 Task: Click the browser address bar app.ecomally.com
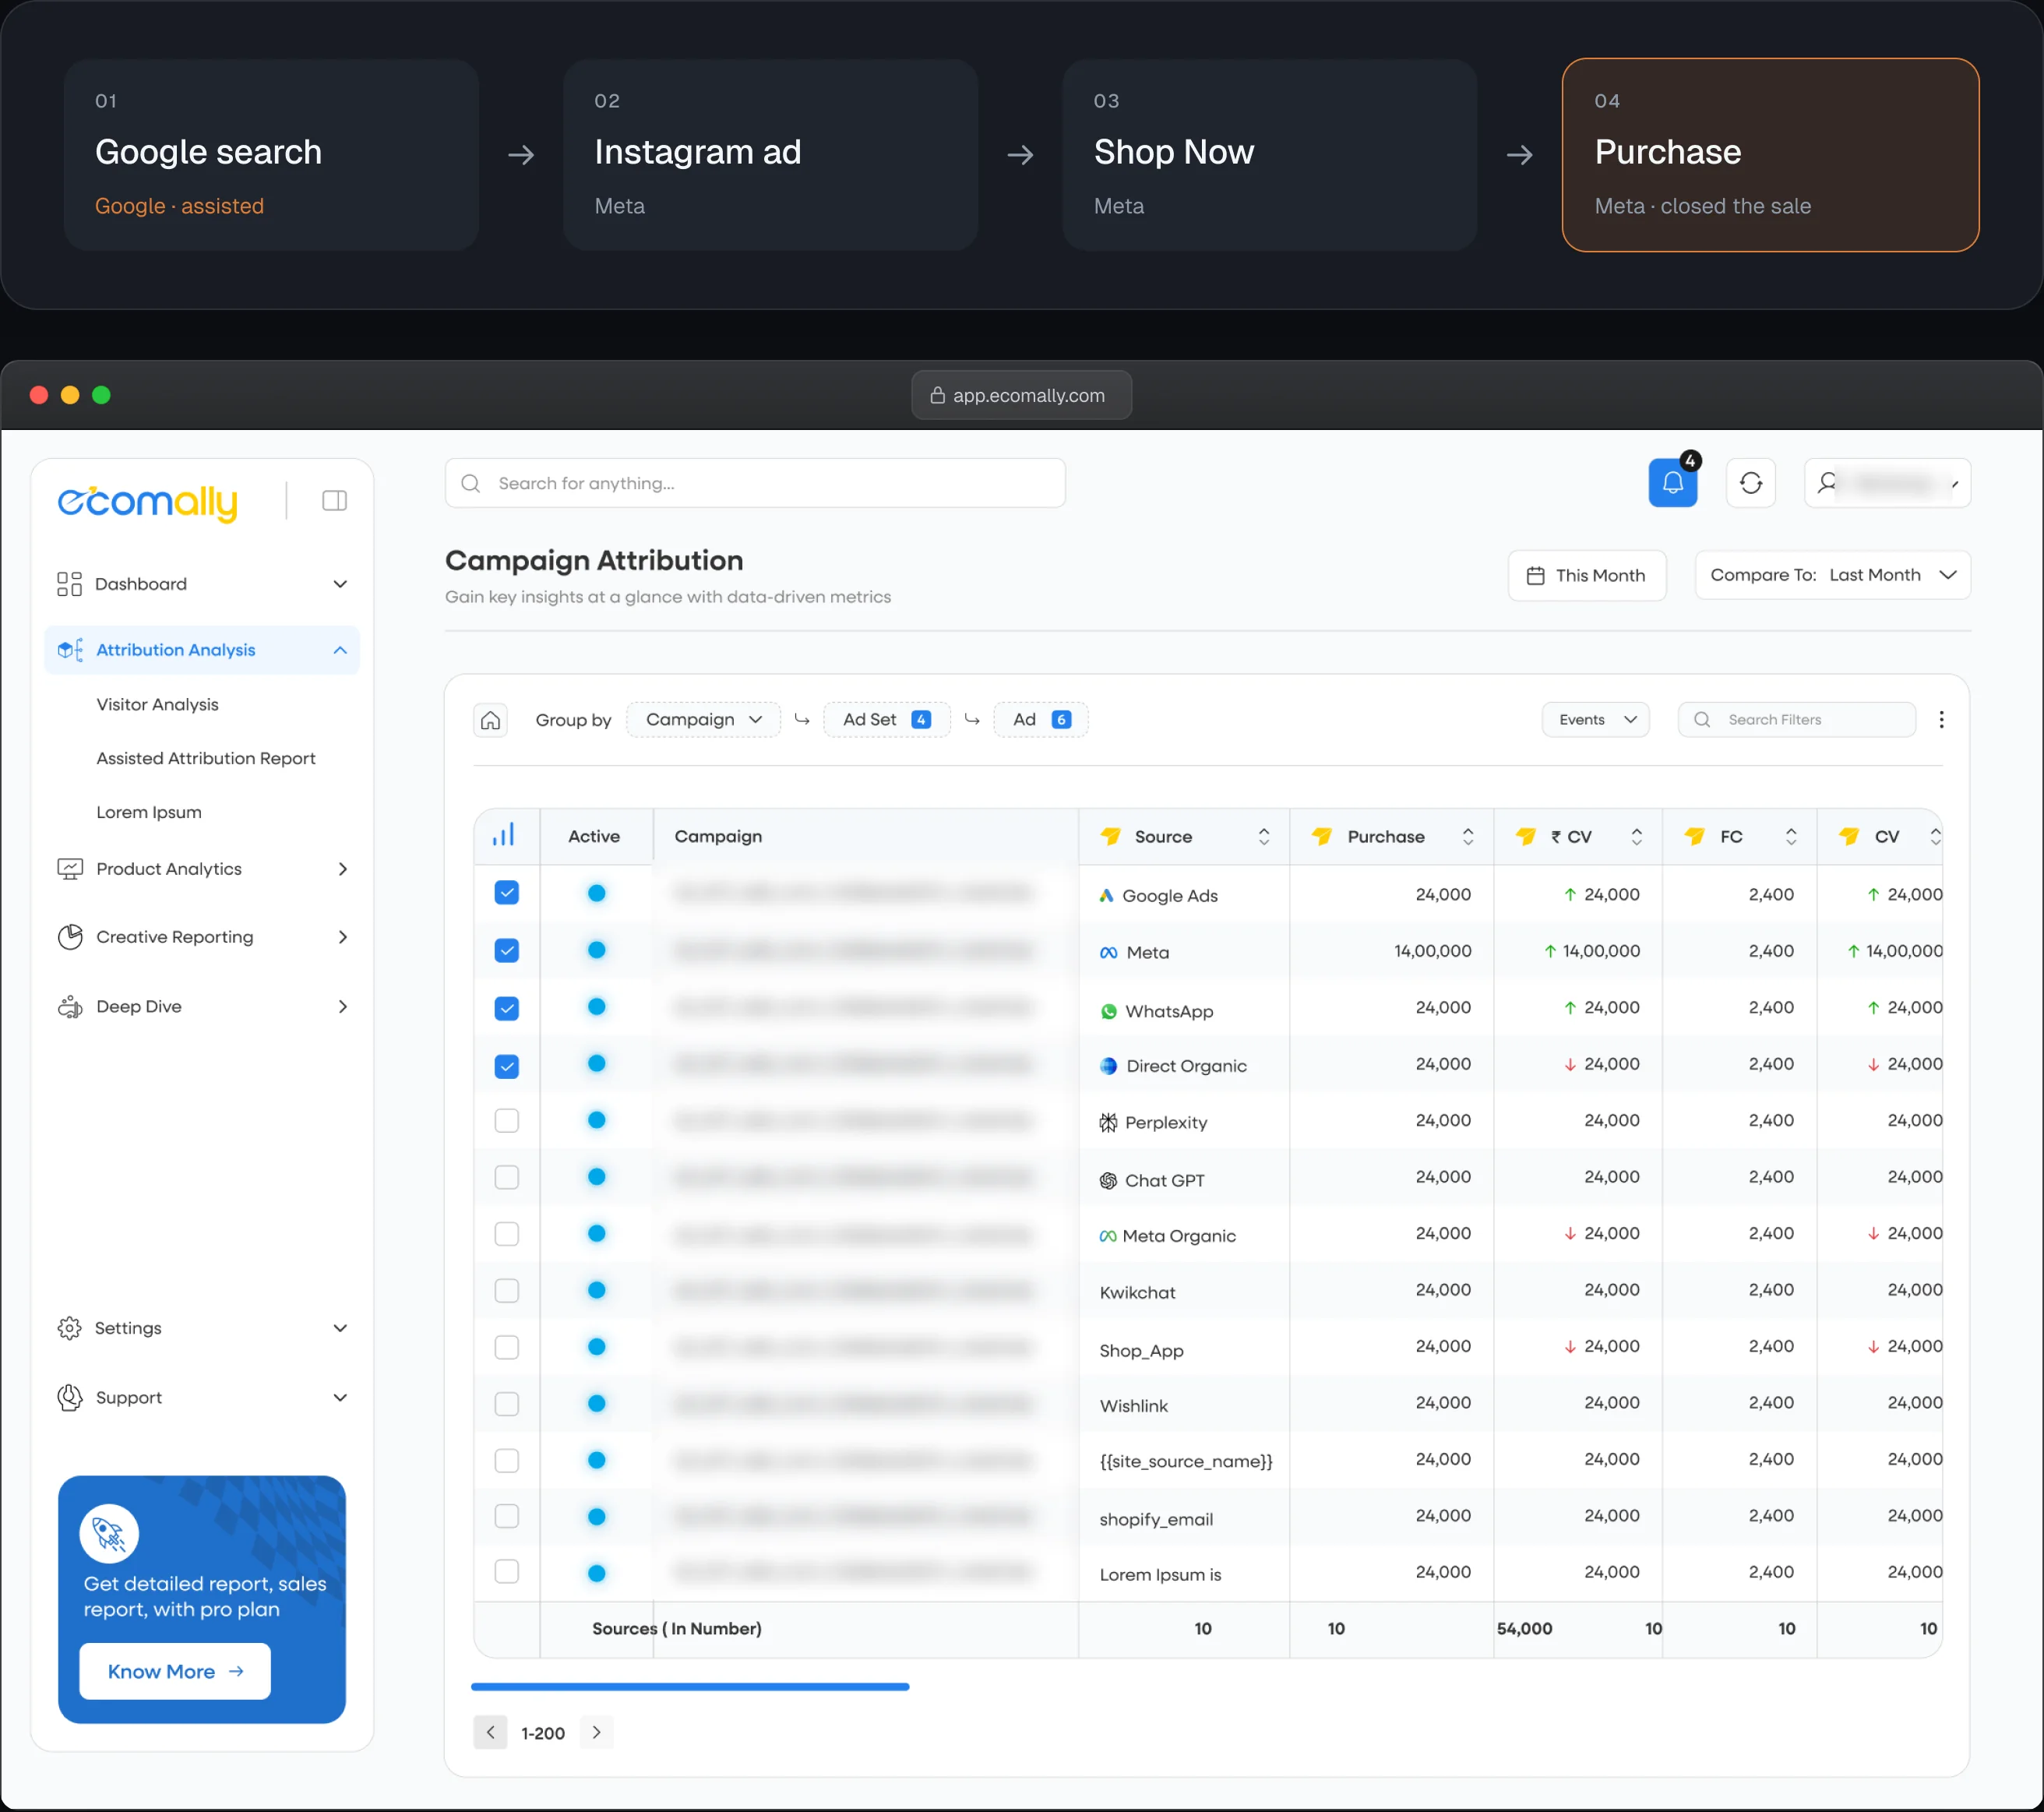point(1021,395)
